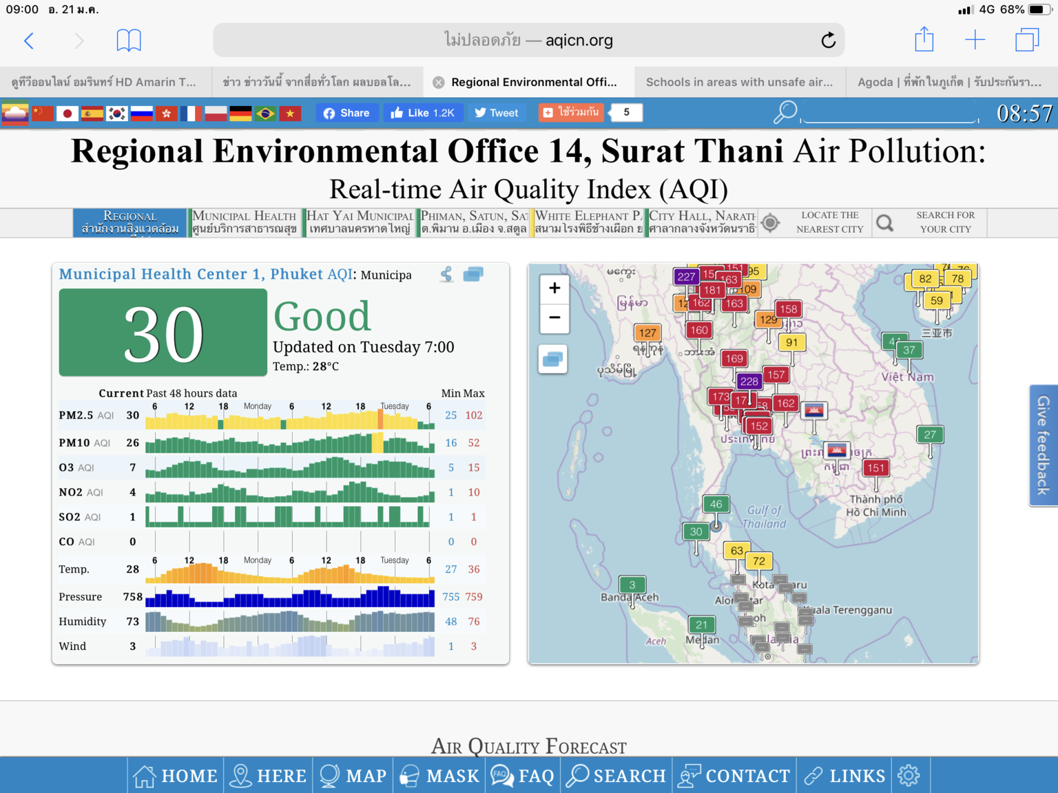Click the magnifier in blue header

click(x=785, y=112)
